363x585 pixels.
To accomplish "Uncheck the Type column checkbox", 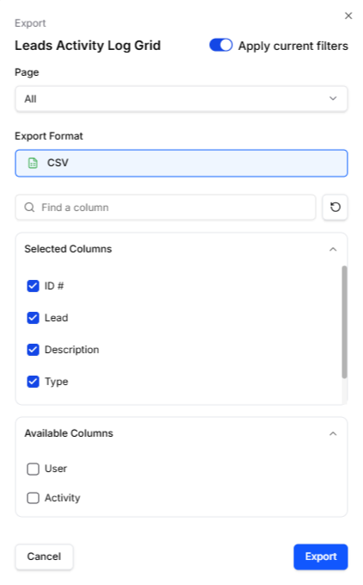I will tap(34, 382).
